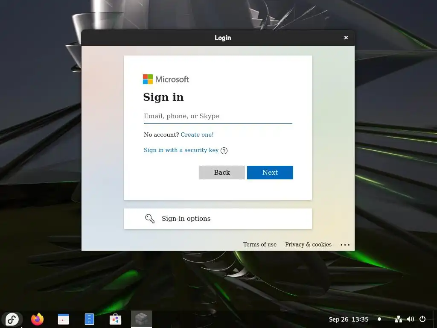Click the Create one! link
437x328 pixels.
197,135
